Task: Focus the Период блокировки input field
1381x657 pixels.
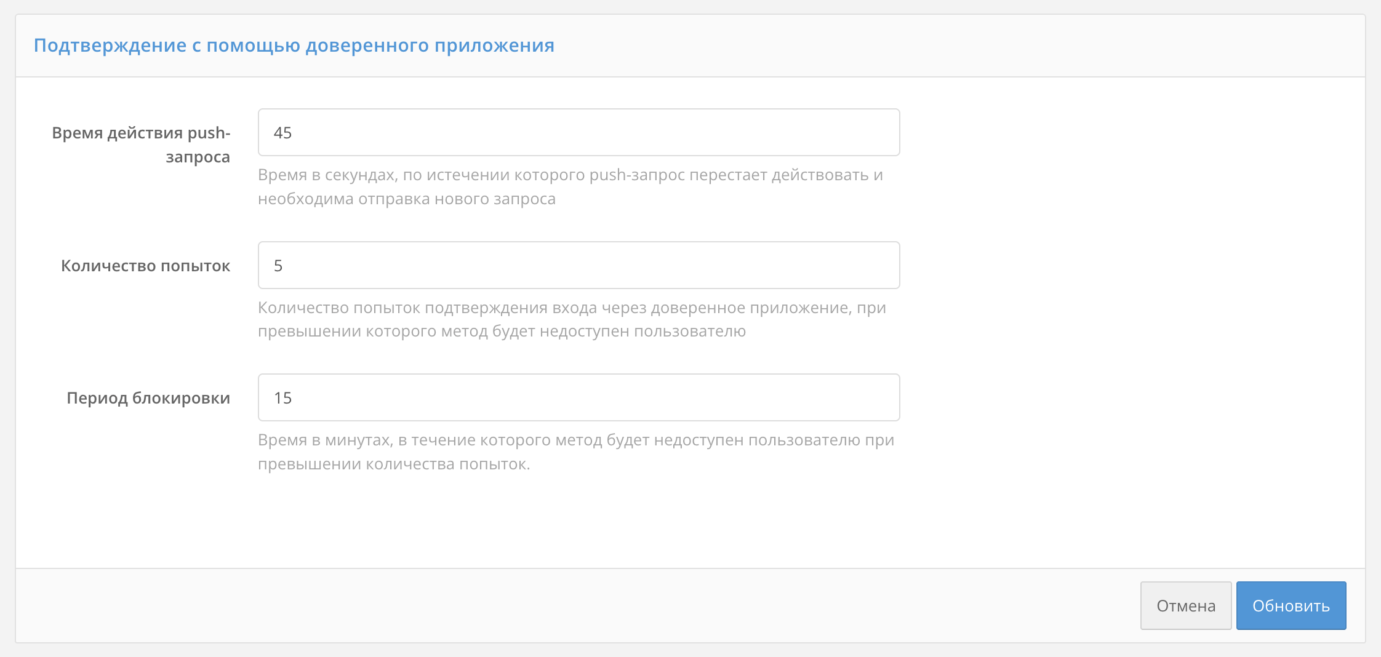Action: coord(578,397)
